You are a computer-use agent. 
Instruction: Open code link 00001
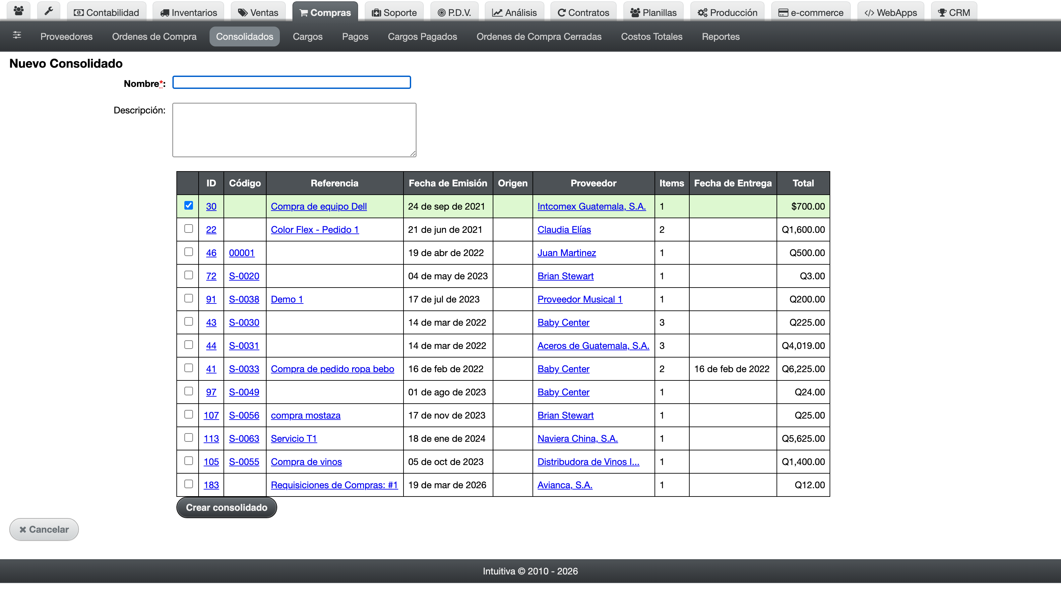coord(242,253)
